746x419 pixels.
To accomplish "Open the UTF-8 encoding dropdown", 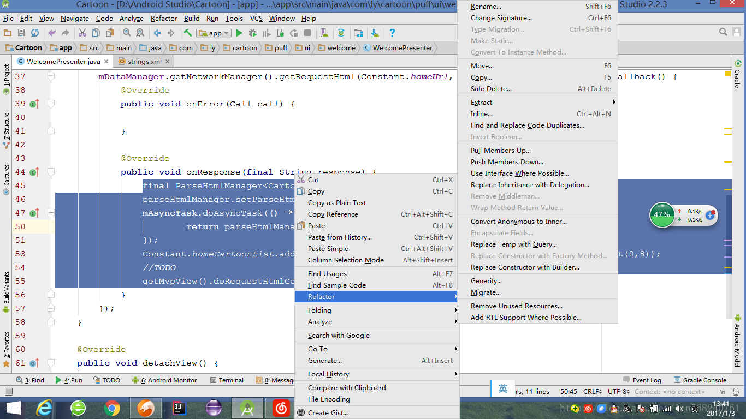I will tap(619, 391).
